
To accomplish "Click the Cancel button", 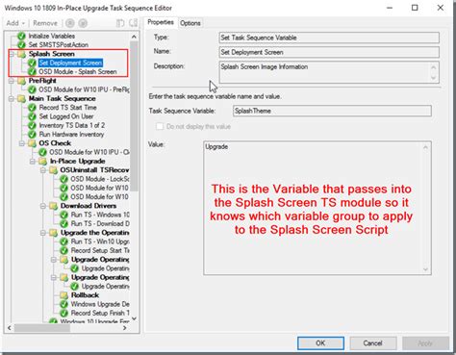I will click(373, 343).
